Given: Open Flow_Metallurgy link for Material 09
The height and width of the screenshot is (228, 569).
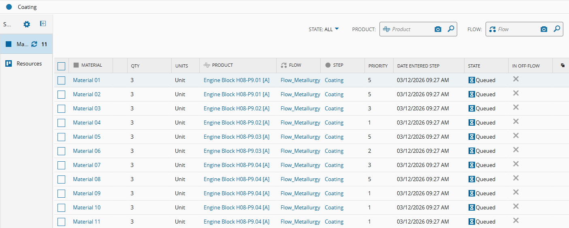Looking at the screenshot, I should [300, 193].
